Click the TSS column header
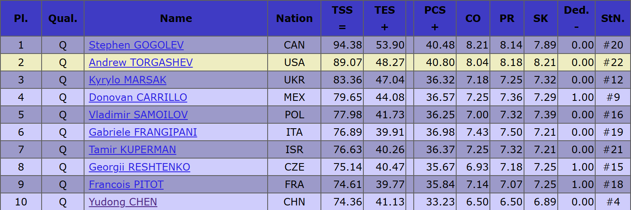631x210 pixels. [x=342, y=18]
